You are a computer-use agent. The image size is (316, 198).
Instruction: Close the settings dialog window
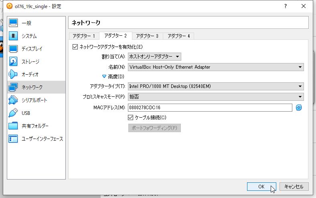click(x=304, y=6)
